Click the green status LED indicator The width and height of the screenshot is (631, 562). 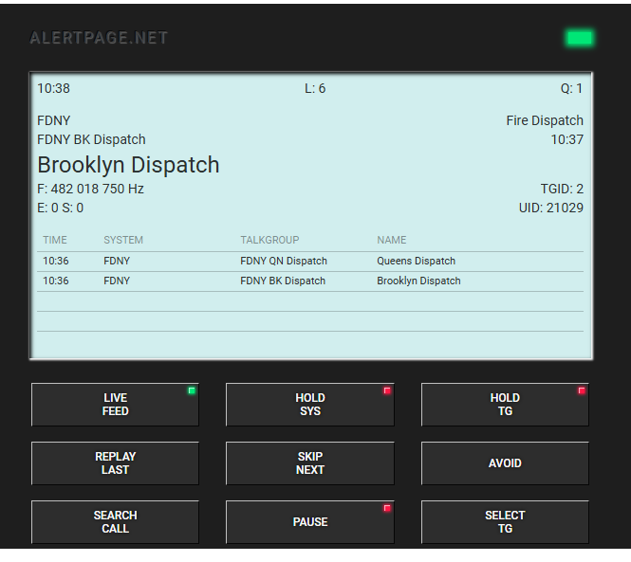coord(580,38)
